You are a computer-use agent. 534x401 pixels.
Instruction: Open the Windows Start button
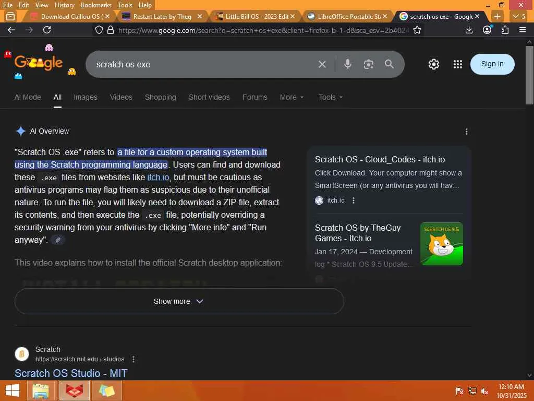[13, 391]
